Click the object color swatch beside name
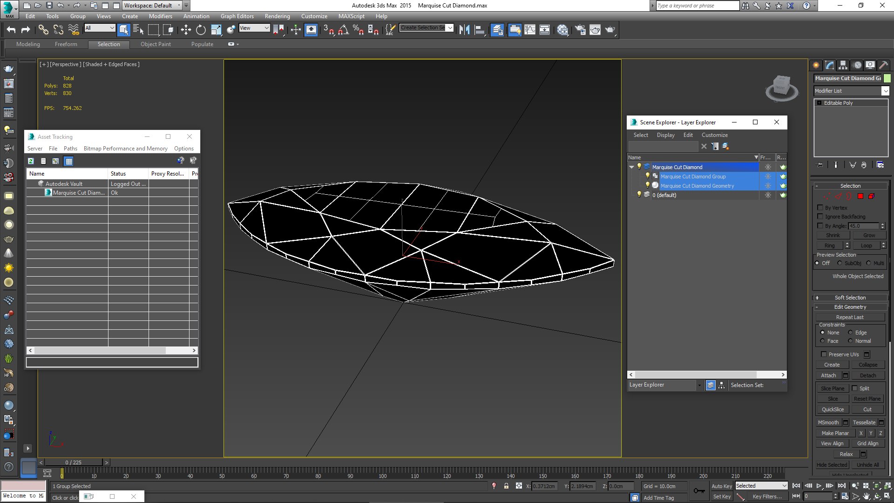The height and width of the screenshot is (503, 894). [887, 78]
